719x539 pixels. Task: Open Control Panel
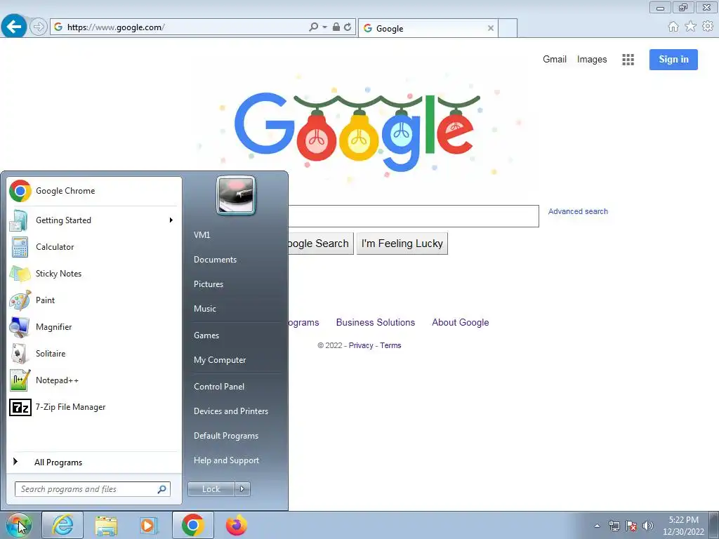click(219, 387)
